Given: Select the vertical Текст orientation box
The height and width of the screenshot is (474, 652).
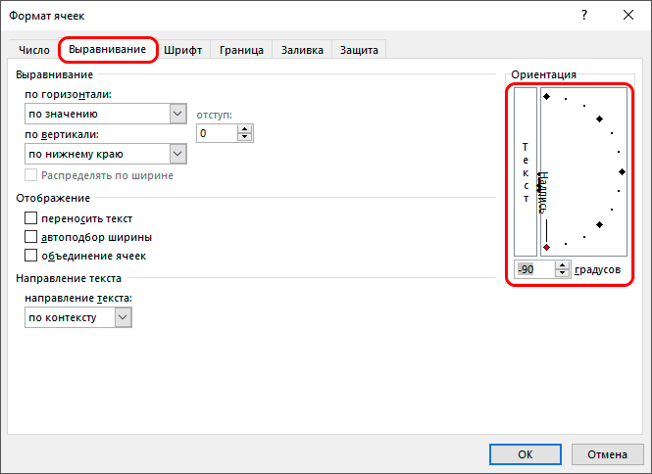Looking at the screenshot, I should coord(526,171).
